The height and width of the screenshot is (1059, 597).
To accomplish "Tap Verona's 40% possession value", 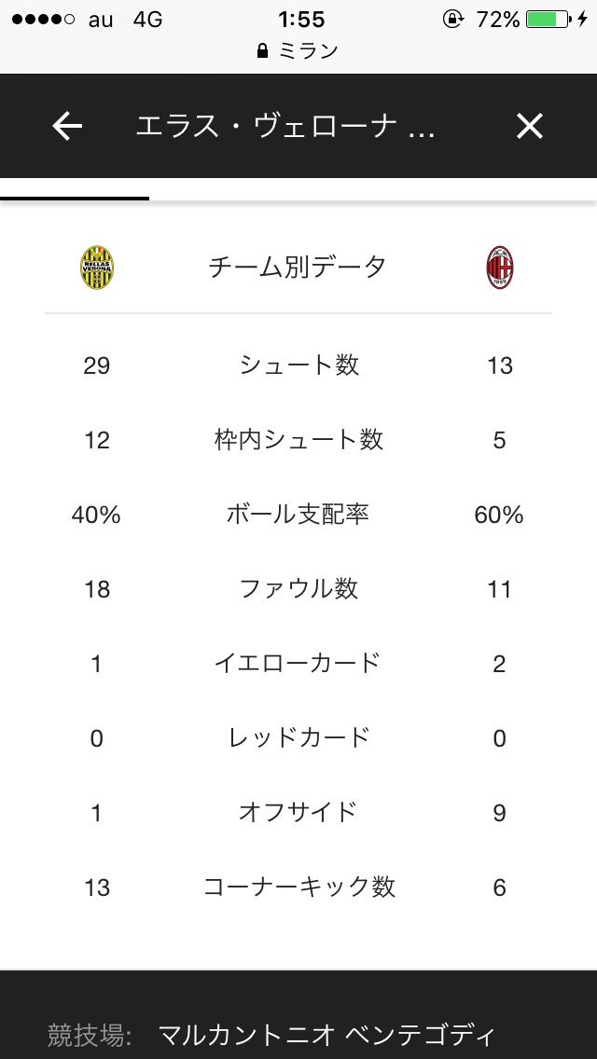I will pyautogui.click(x=96, y=515).
